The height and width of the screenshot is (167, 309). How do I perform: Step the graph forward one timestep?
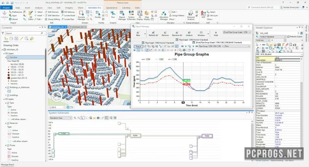point(194,46)
